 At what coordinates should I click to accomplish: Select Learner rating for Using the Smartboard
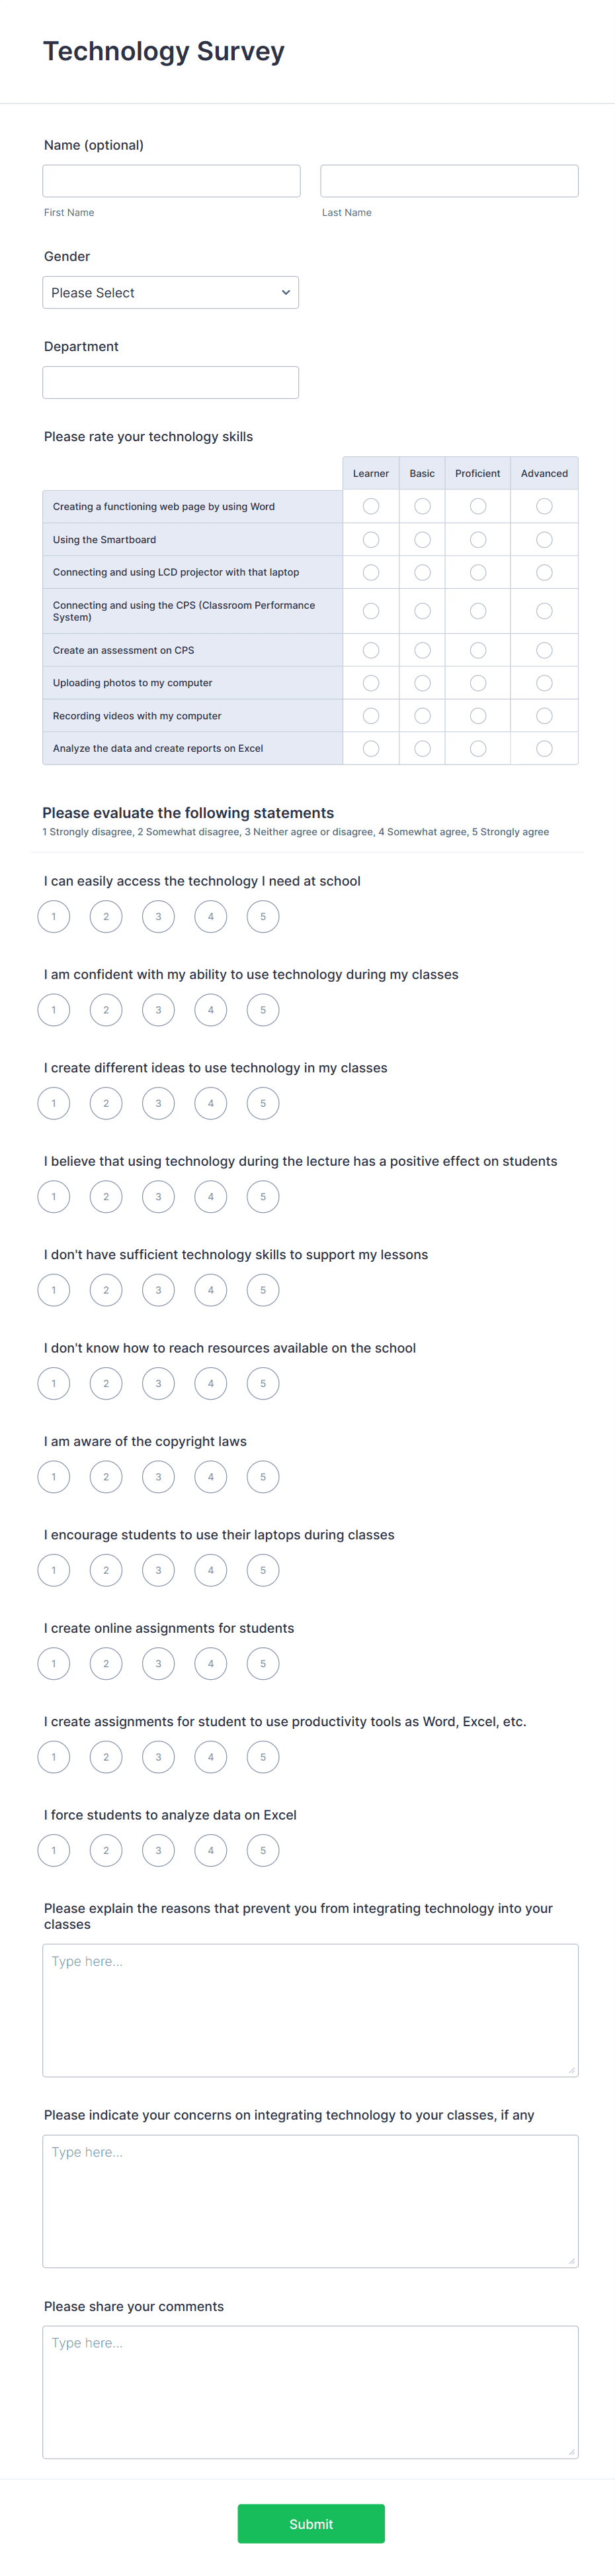(372, 539)
